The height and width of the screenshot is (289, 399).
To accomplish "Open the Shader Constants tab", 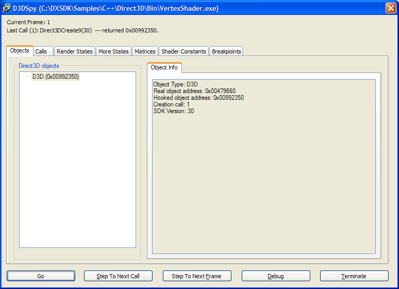I will (x=184, y=51).
